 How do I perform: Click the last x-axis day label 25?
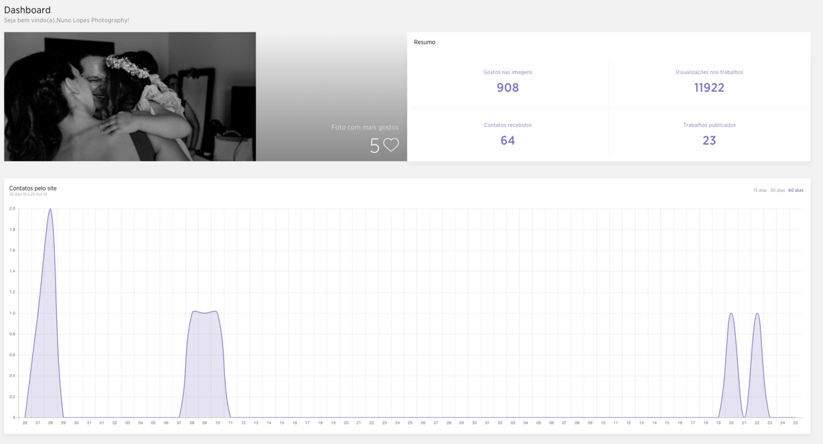click(796, 423)
